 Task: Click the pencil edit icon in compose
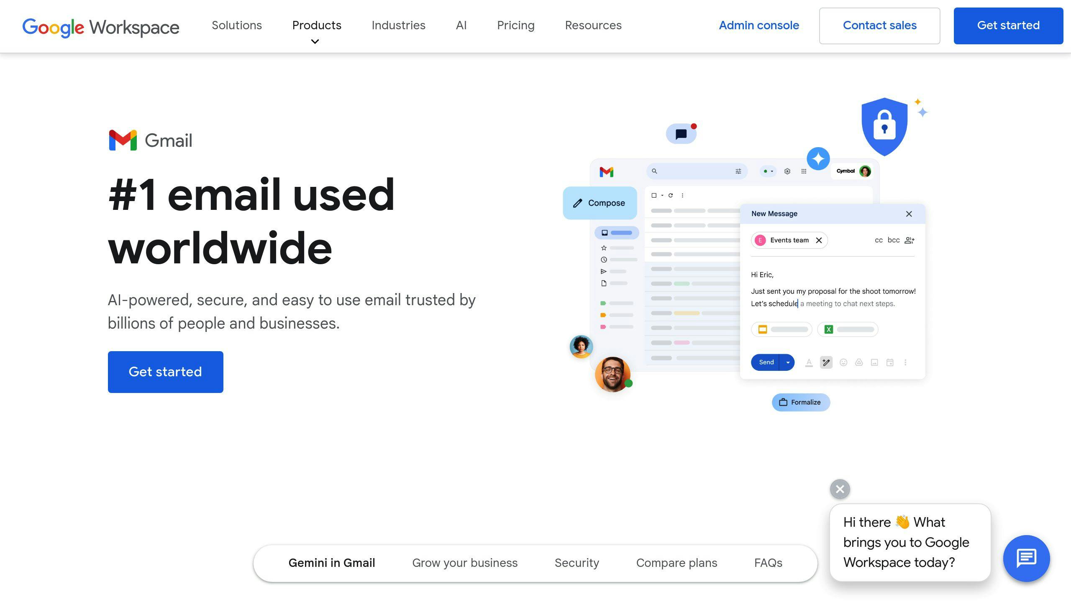coord(578,203)
